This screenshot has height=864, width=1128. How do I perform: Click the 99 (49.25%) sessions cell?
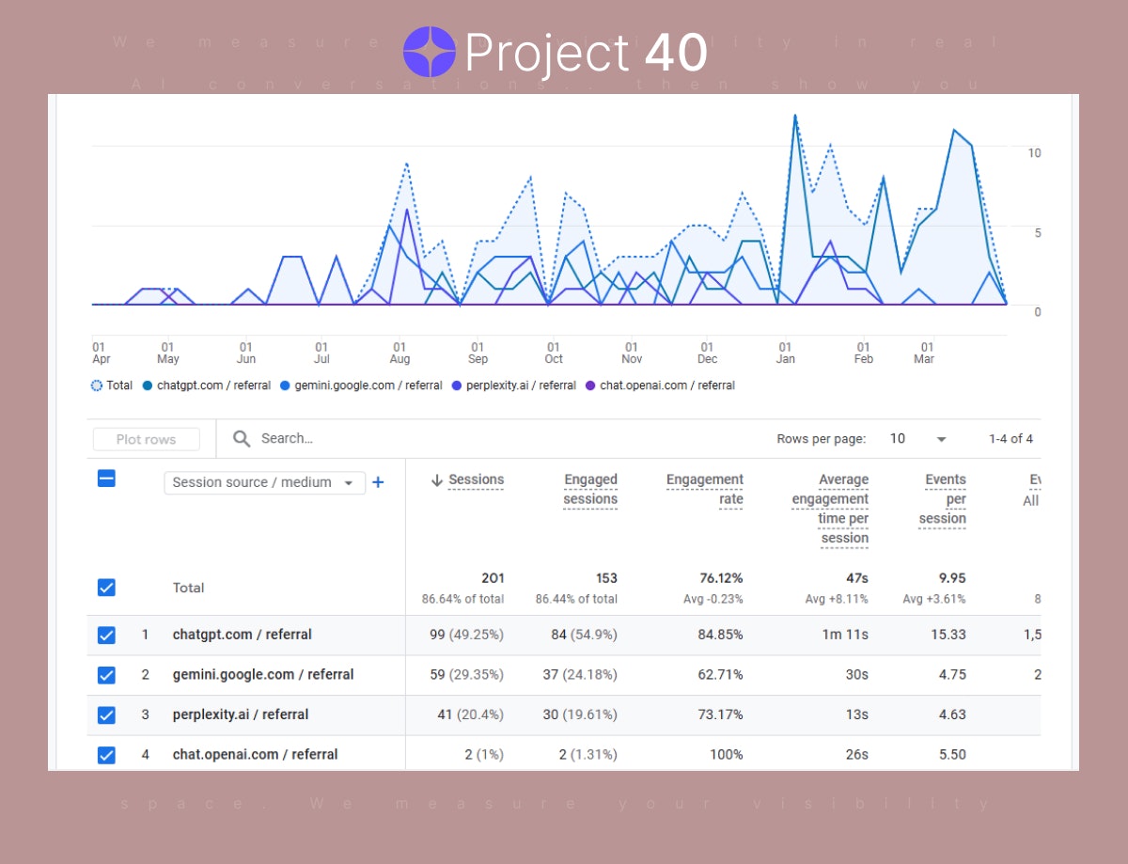466,635
